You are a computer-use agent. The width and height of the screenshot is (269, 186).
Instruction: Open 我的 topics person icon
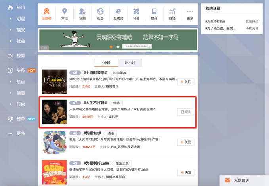point(82,11)
